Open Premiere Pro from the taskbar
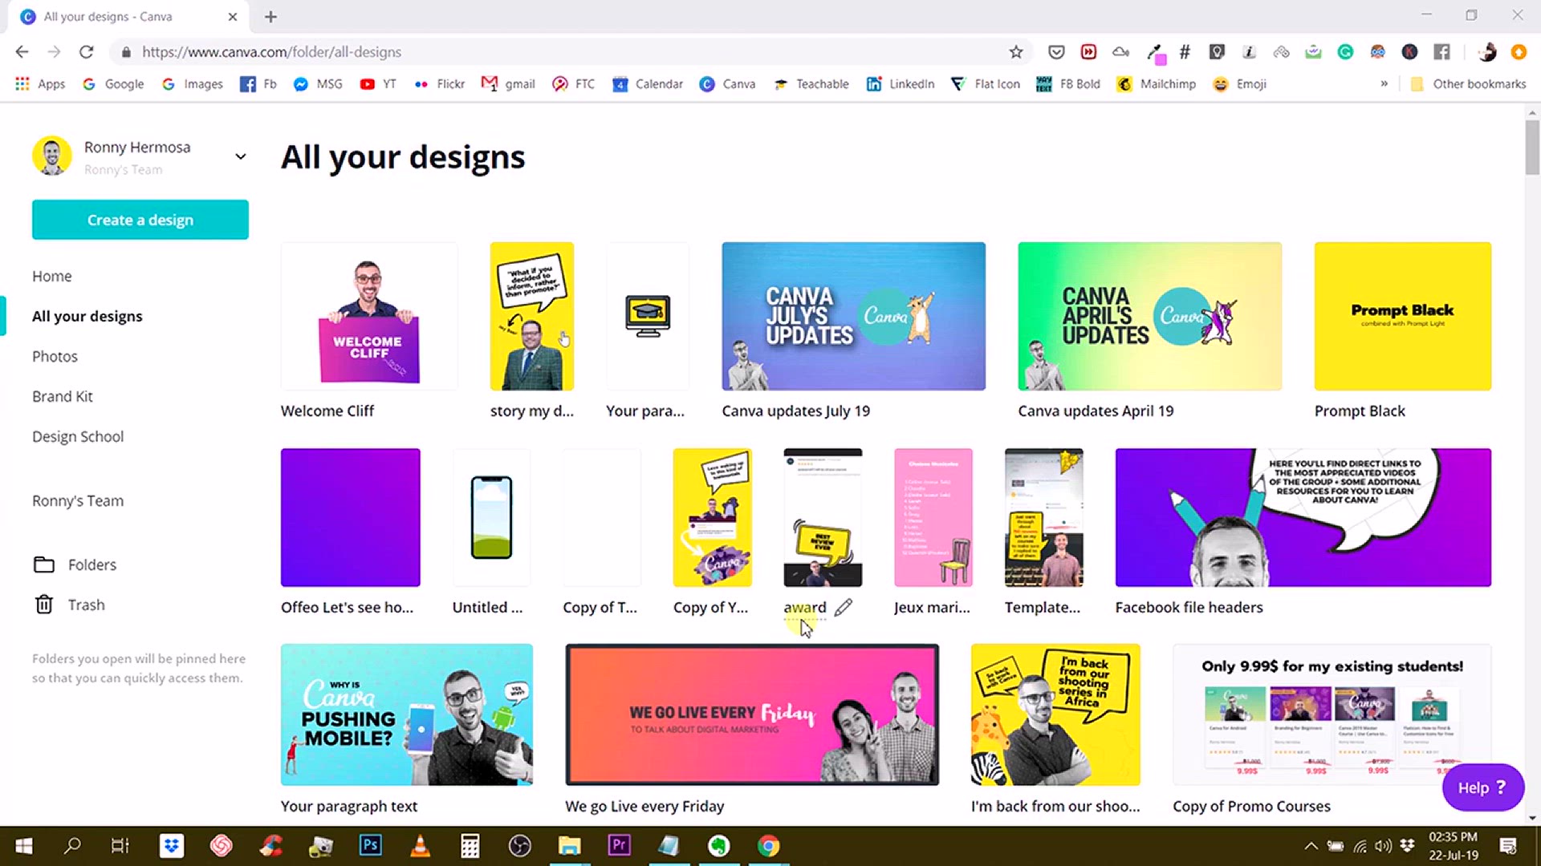The width and height of the screenshot is (1541, 866). click(x=619, y=845)
